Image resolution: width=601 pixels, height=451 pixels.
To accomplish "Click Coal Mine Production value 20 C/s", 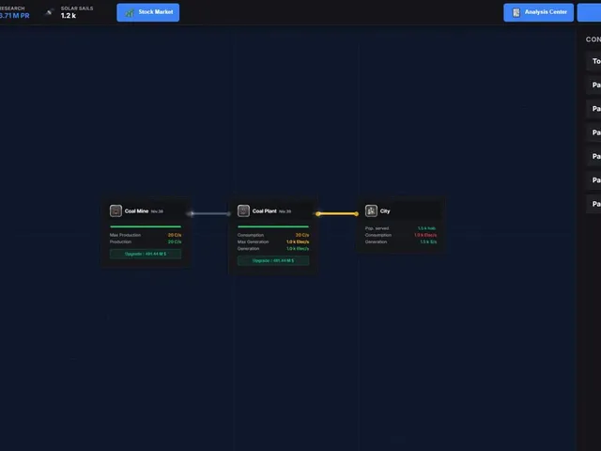I will pyautogui.click(x=175, y=242).
